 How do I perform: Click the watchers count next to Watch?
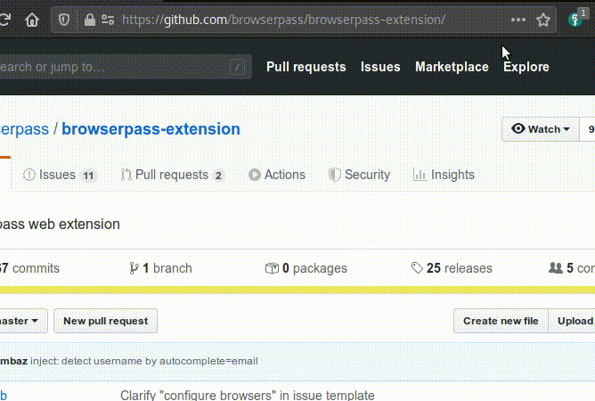(588, 129)
